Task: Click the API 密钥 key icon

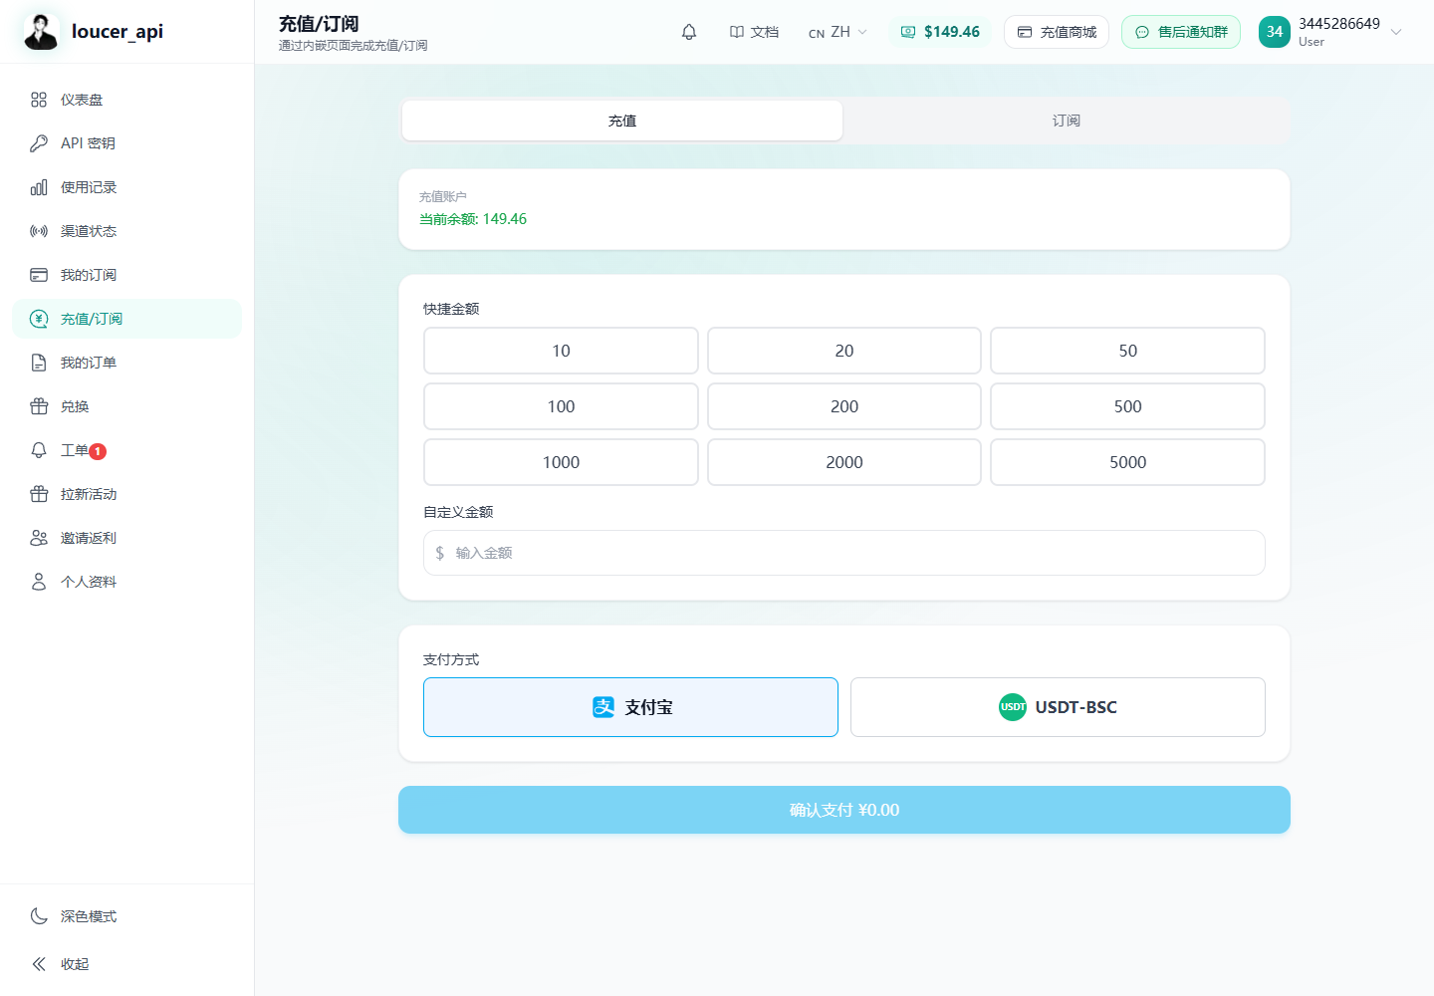Action: coord(39,143)
